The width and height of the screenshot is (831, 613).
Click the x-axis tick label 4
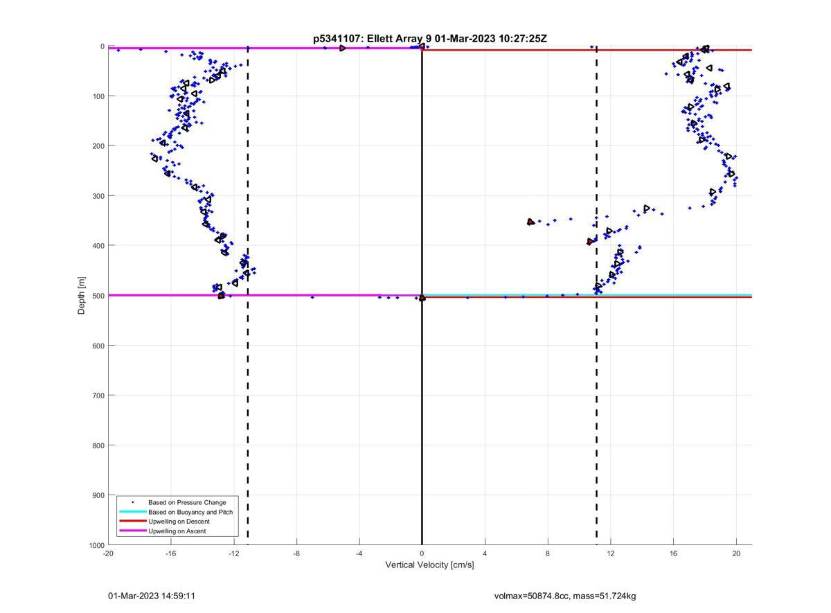tap(485, 553)
